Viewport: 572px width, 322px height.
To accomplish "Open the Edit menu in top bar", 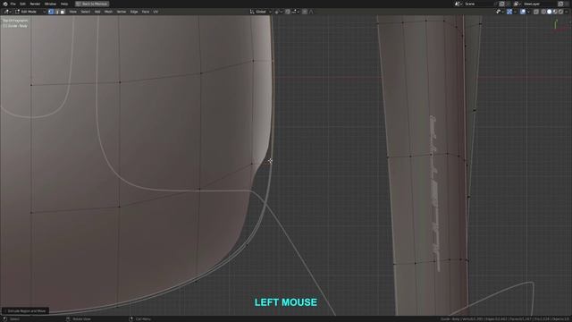I will coord(22,4).
